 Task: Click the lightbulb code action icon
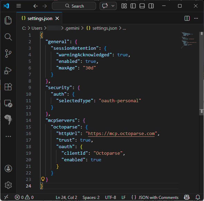(x=43, y=179)
